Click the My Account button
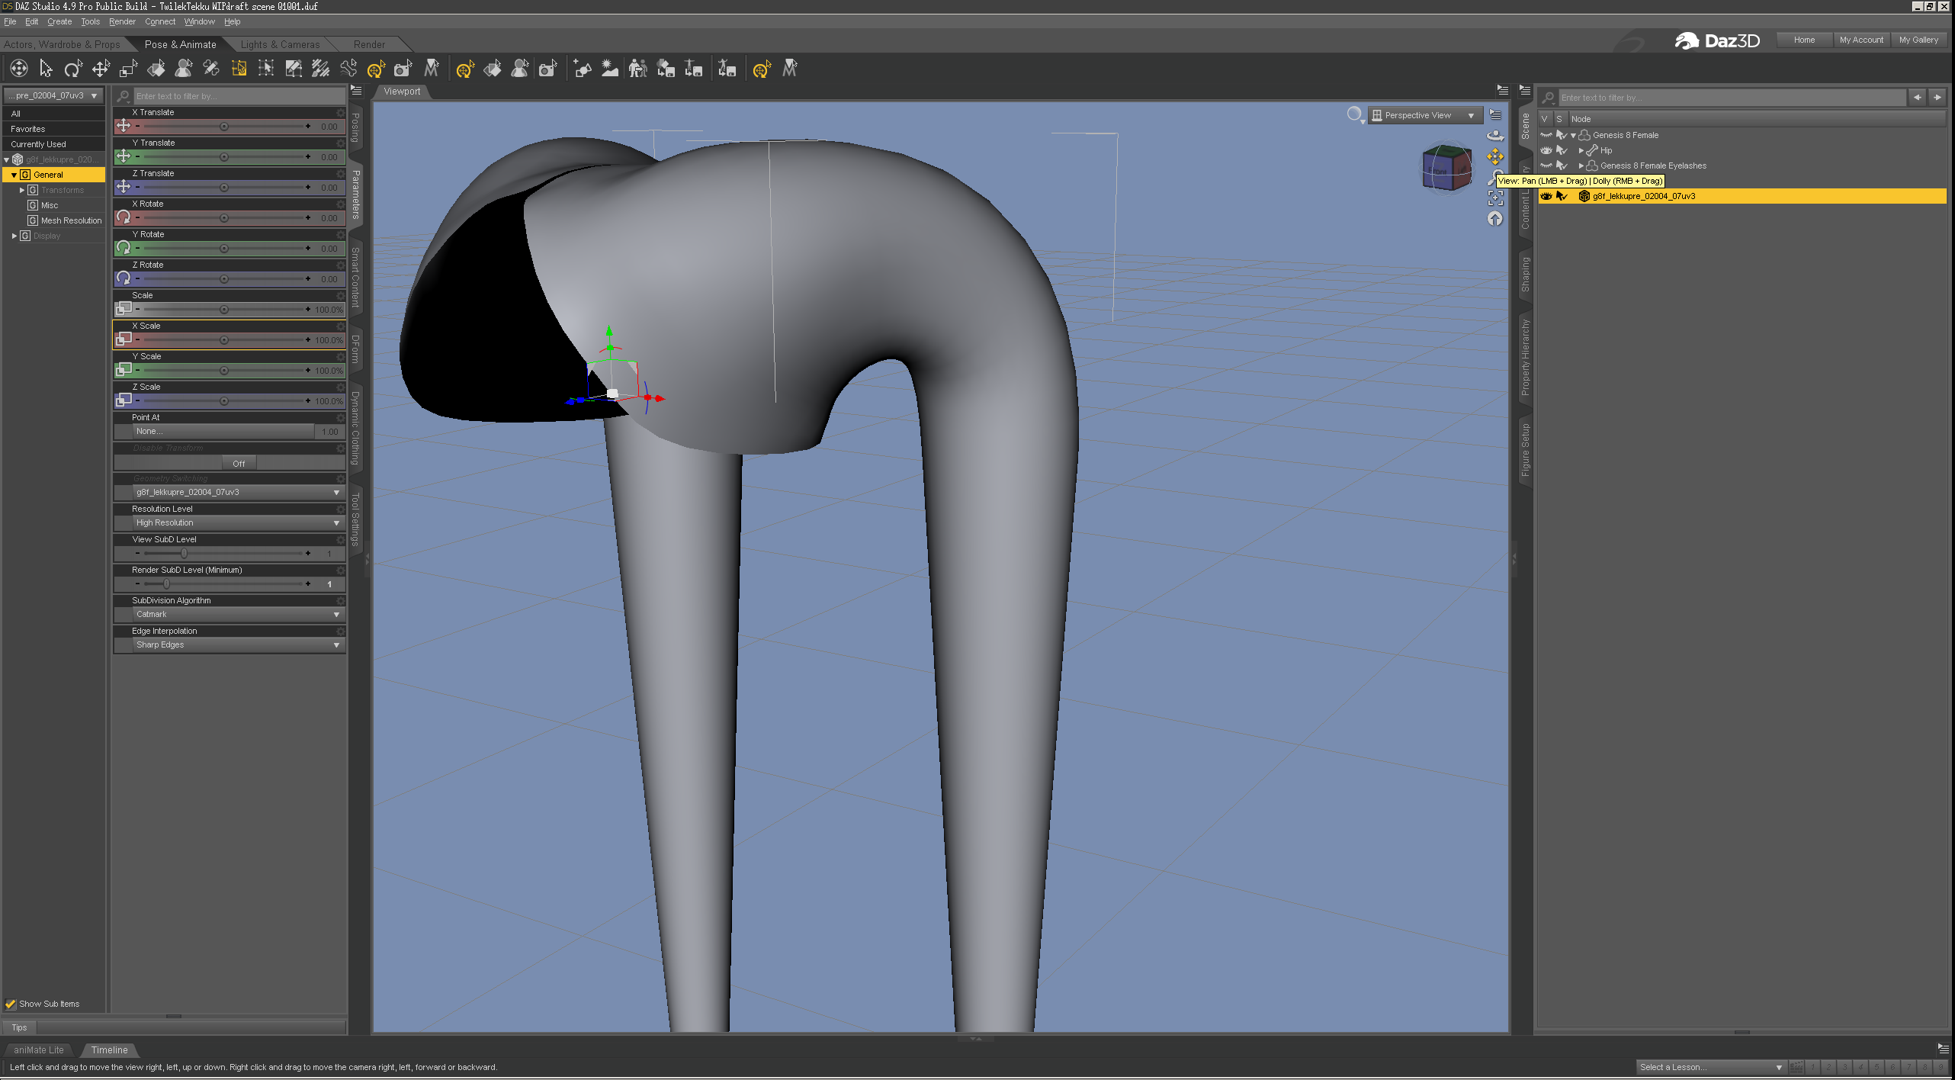 tap(1860, 40)
